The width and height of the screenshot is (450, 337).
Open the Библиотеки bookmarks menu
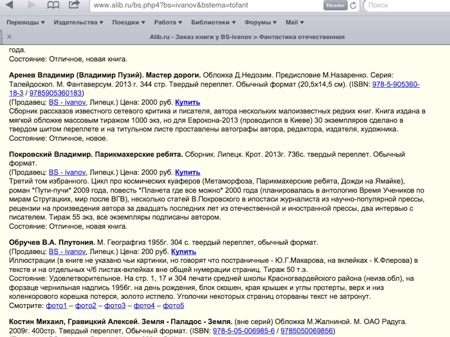213,22
